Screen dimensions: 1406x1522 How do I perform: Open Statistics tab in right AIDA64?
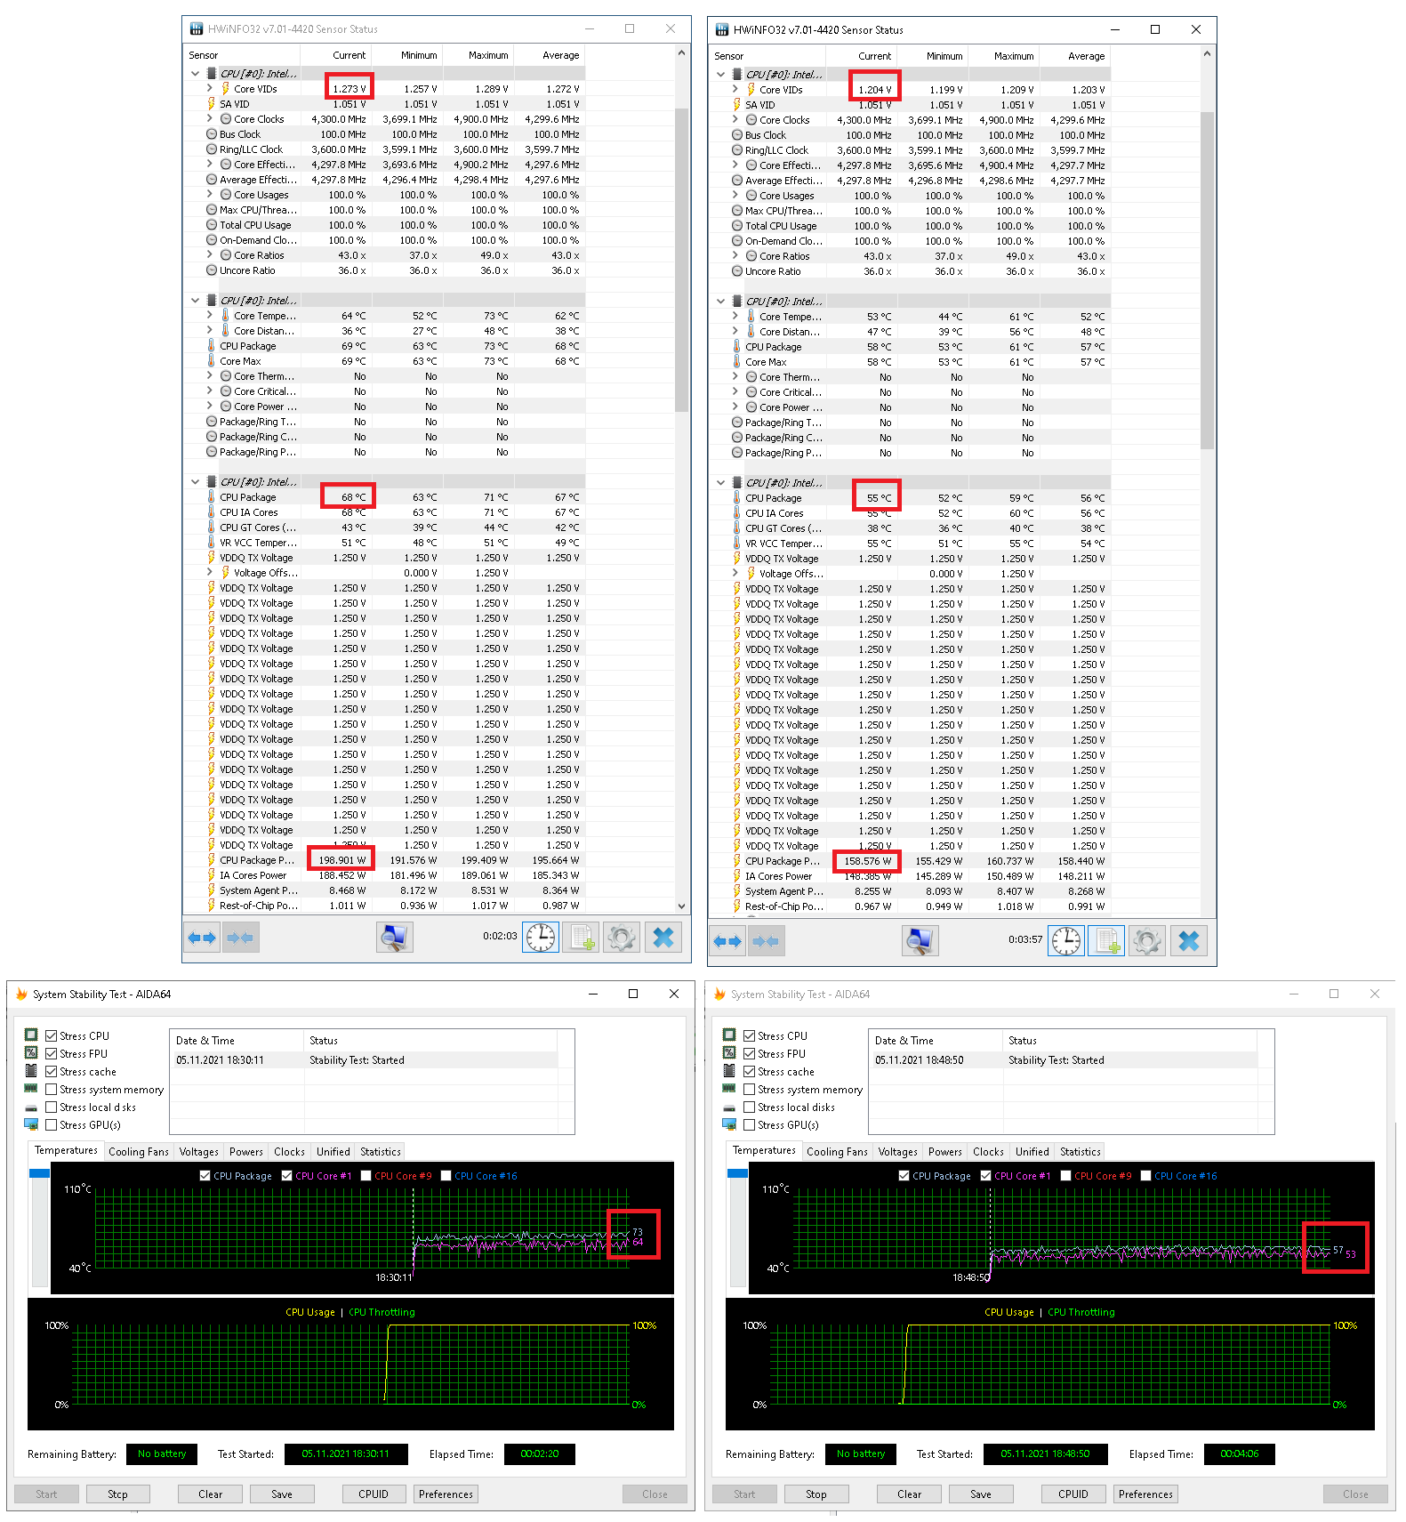(1081, 1152)
